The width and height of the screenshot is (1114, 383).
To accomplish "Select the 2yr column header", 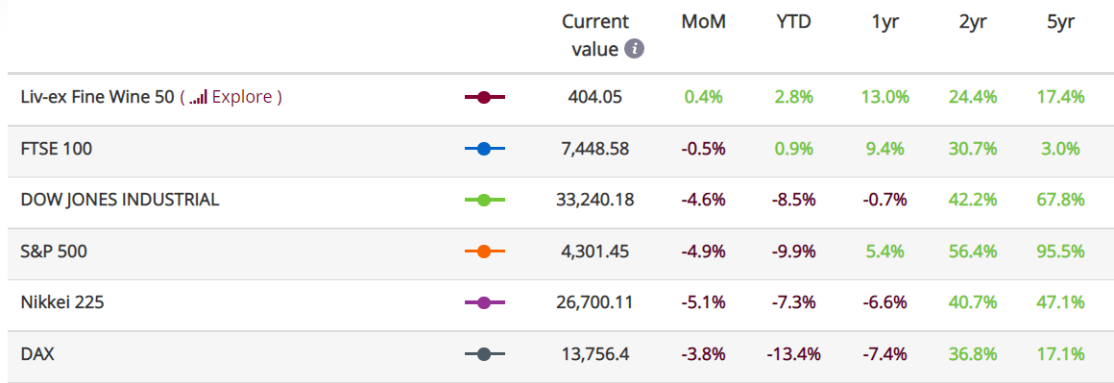I will click(973, 22).
